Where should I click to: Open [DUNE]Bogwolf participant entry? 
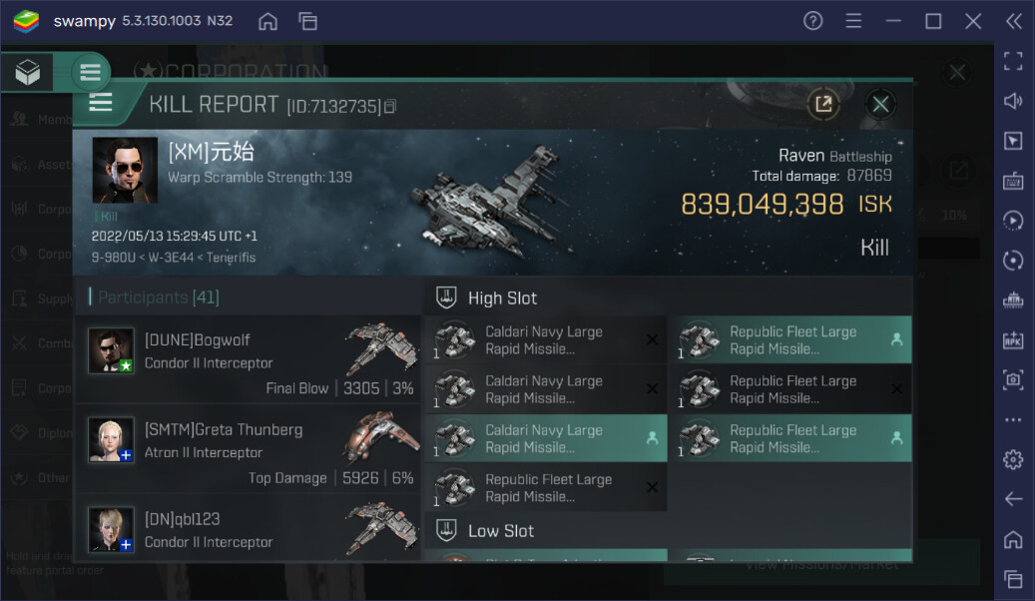click(248, 360)
